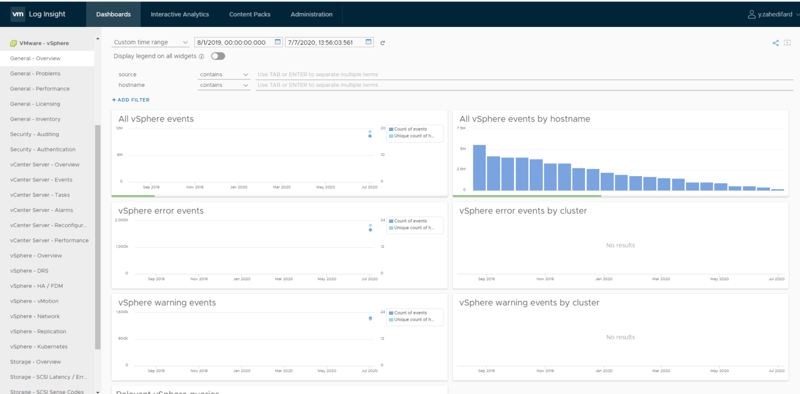
Task: Switch to the Interactive Analytics tab
Action: (180, 14)
